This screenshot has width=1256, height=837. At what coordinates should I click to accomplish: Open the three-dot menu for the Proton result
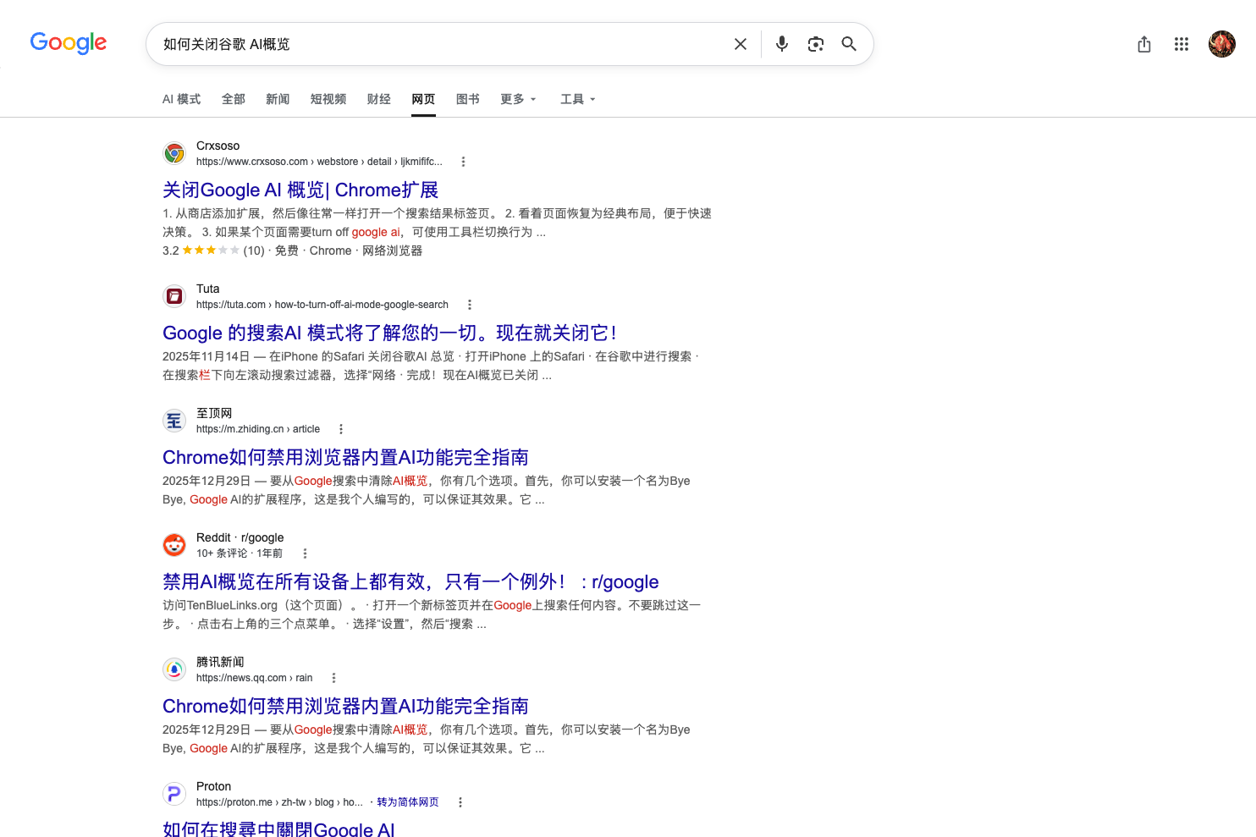click(x=460, y=802)
